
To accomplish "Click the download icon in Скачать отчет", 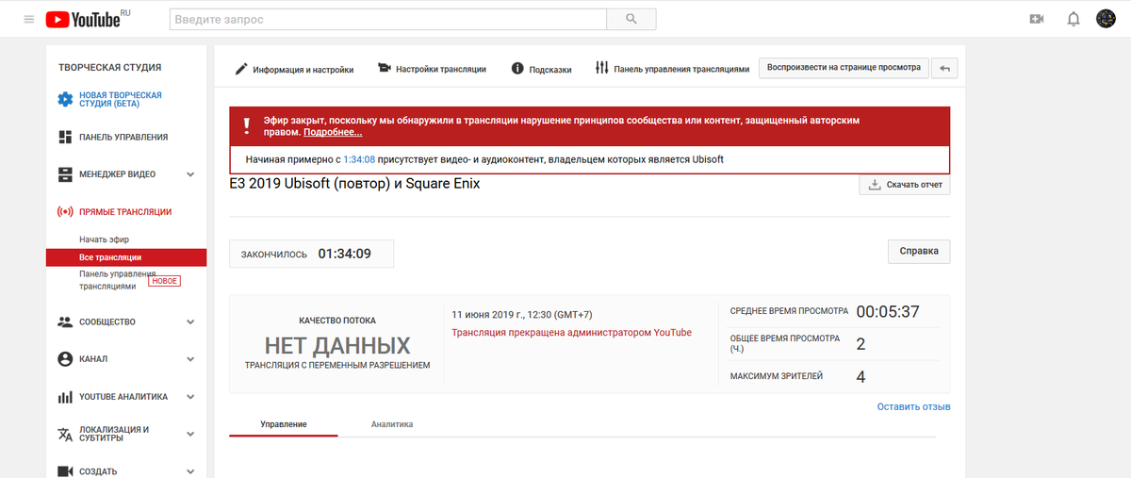I will click(874, 185).
